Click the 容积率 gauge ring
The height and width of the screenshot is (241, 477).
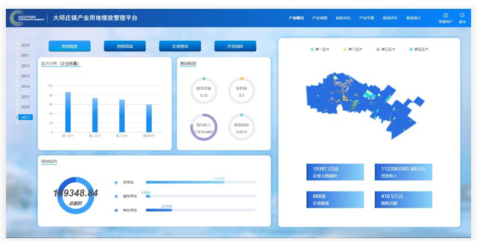[241, 91]
